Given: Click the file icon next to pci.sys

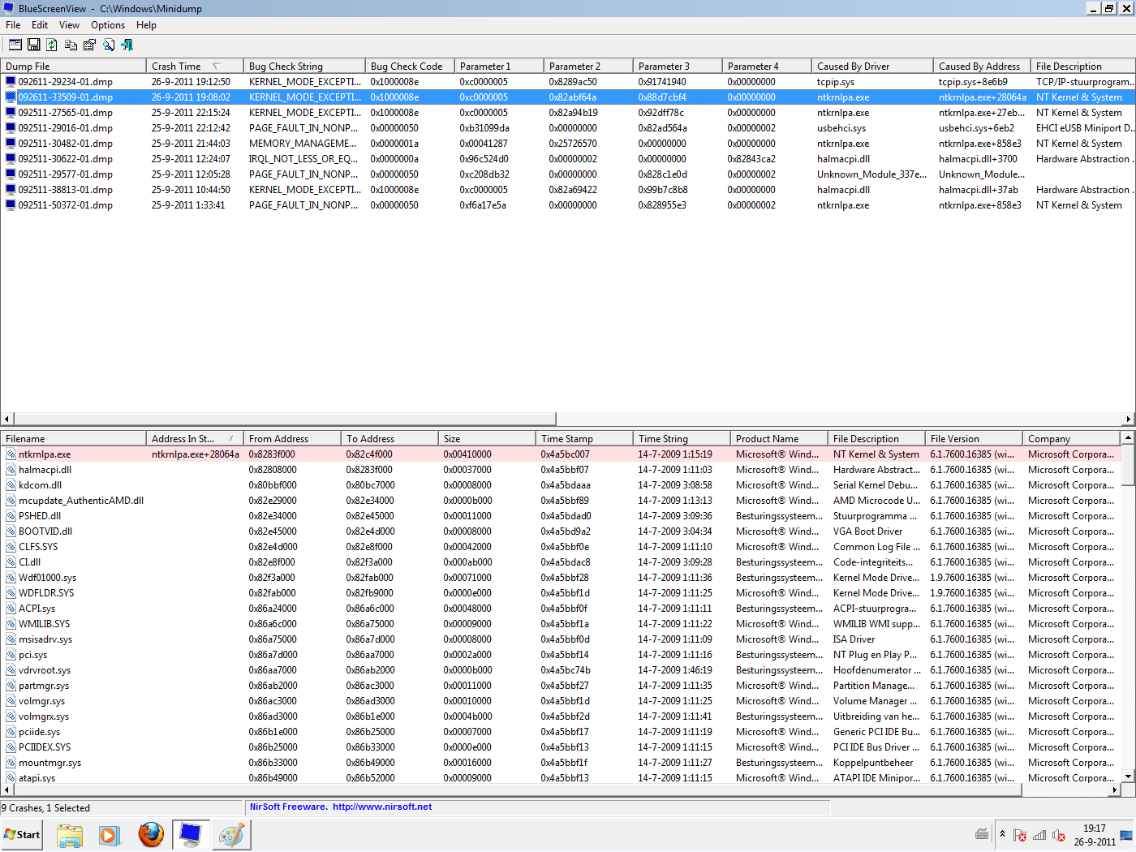Looking at the screenshot, I should (11, 655).
